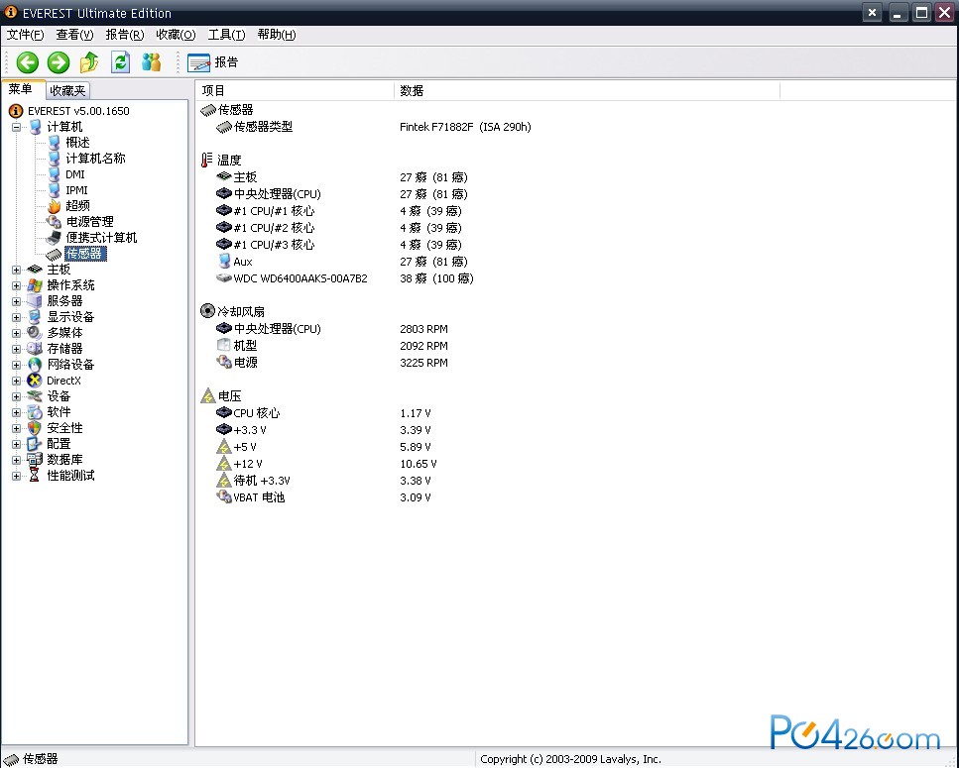
Task: Click the CPU 核心 voltage row
Action: (x=323, y=413)
